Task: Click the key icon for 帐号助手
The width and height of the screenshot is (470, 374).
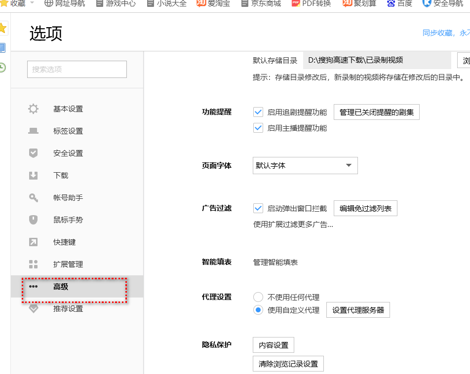Action: [33, 197]
